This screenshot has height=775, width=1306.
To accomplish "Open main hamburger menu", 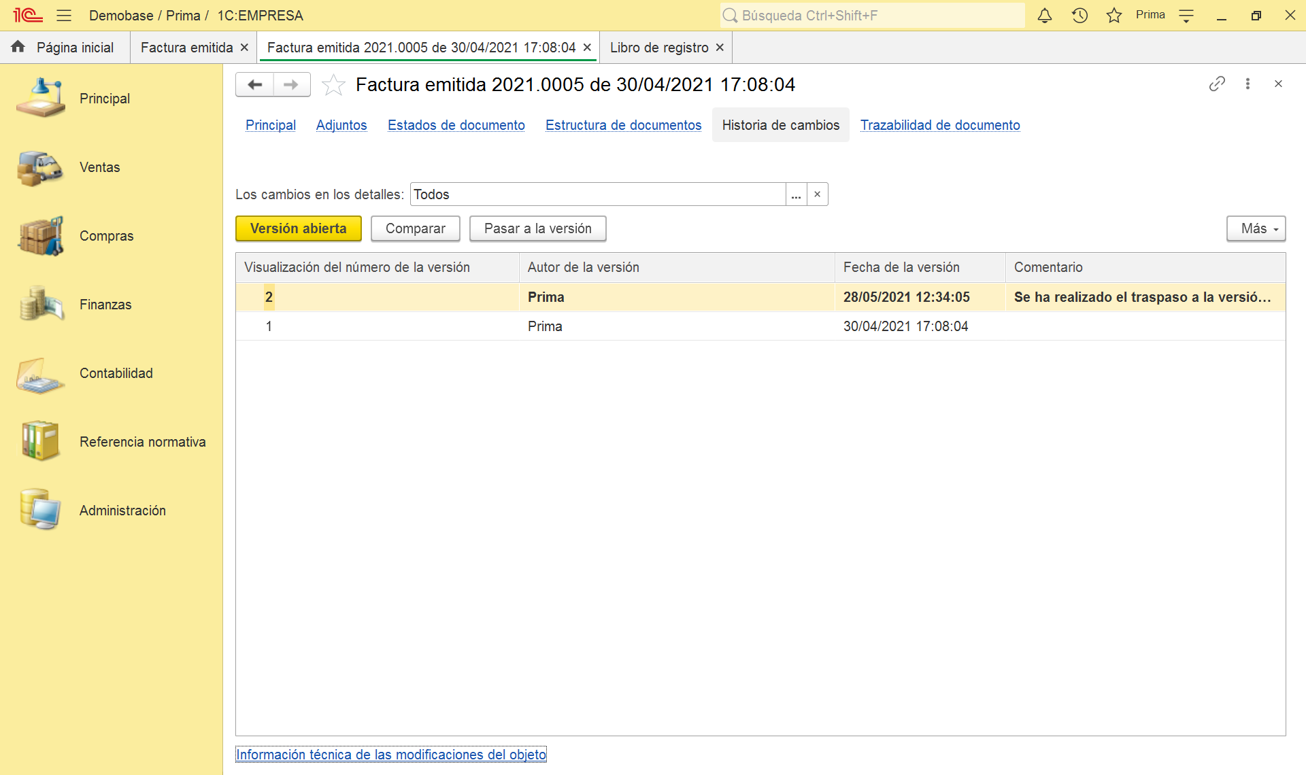I will (x=64, y=16).
